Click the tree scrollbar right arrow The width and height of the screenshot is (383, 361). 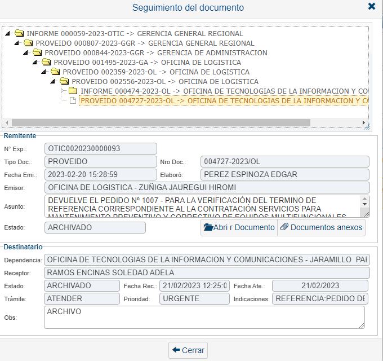click(x=363, y=122)
